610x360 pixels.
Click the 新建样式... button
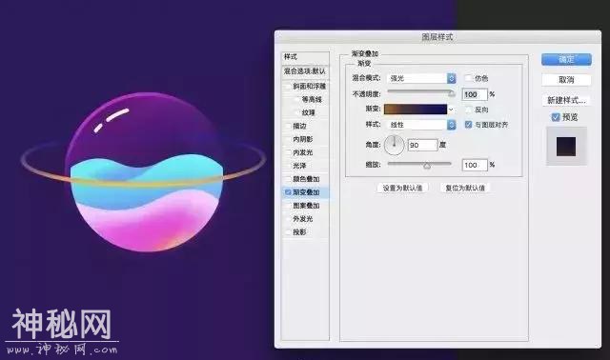[x=566, y=100]
